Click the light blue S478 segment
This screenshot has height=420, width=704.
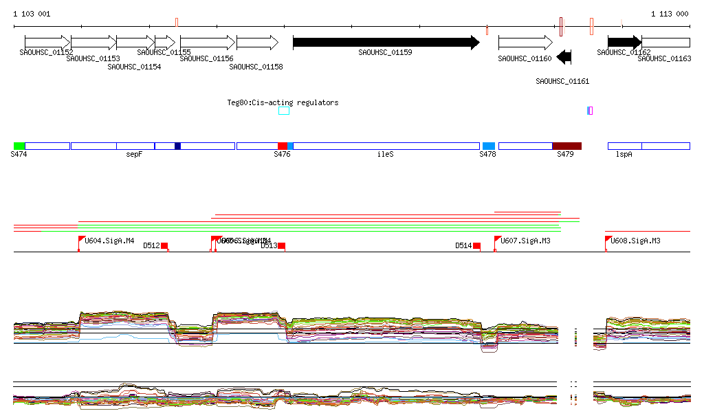point(489,146)
